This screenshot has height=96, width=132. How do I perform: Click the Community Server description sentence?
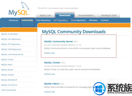(77, 48)
